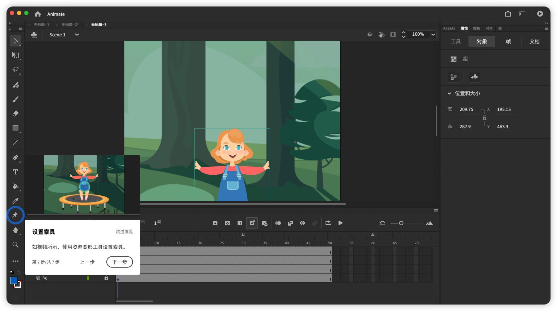
Task: Activate the Text tool
Action: point(16,172)
